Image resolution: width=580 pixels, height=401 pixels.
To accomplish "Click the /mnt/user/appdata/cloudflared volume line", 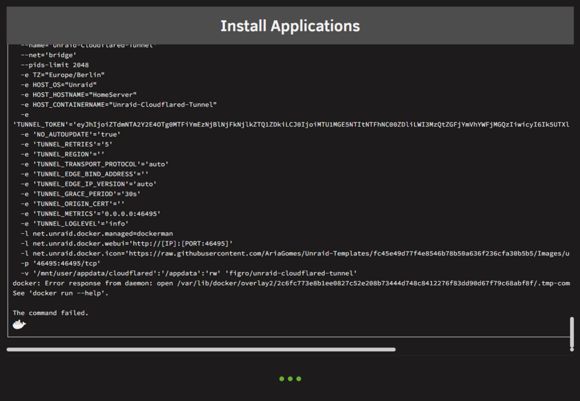I will (x=188, y=273).
